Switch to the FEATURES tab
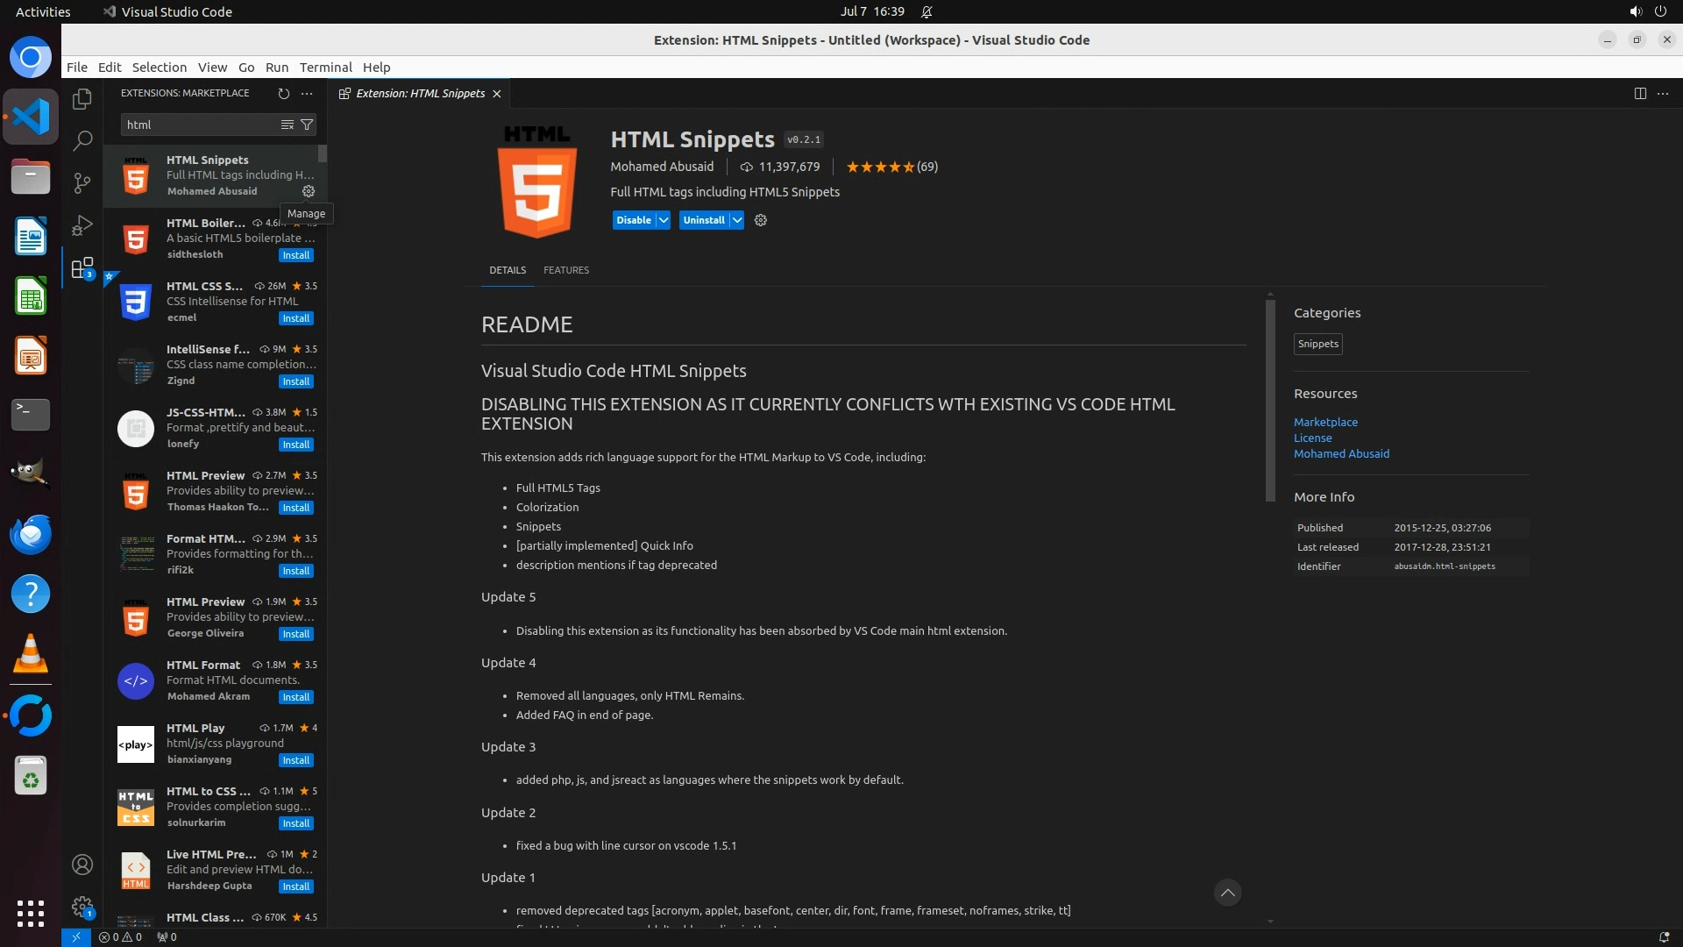The width and height of the screenshot is (1683, 947). tap(565, 270)
